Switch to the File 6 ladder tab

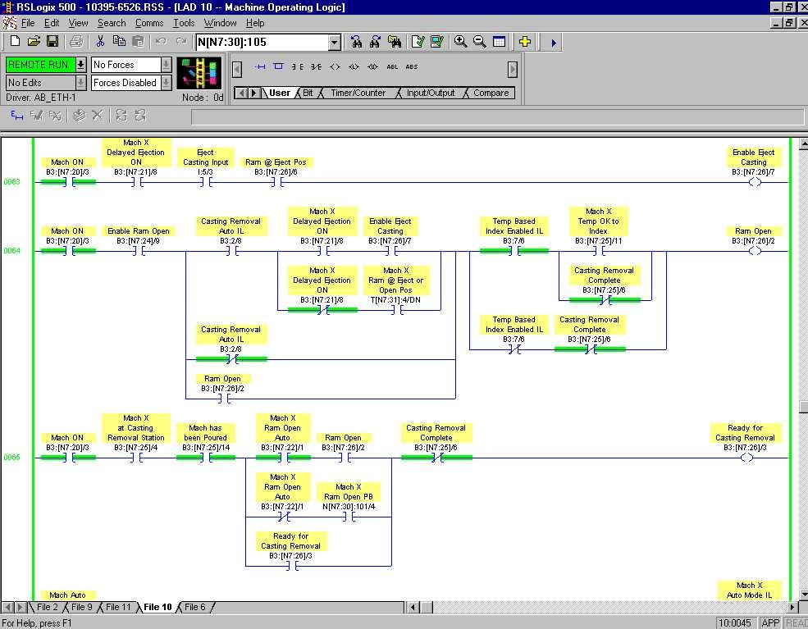(194, 607)
